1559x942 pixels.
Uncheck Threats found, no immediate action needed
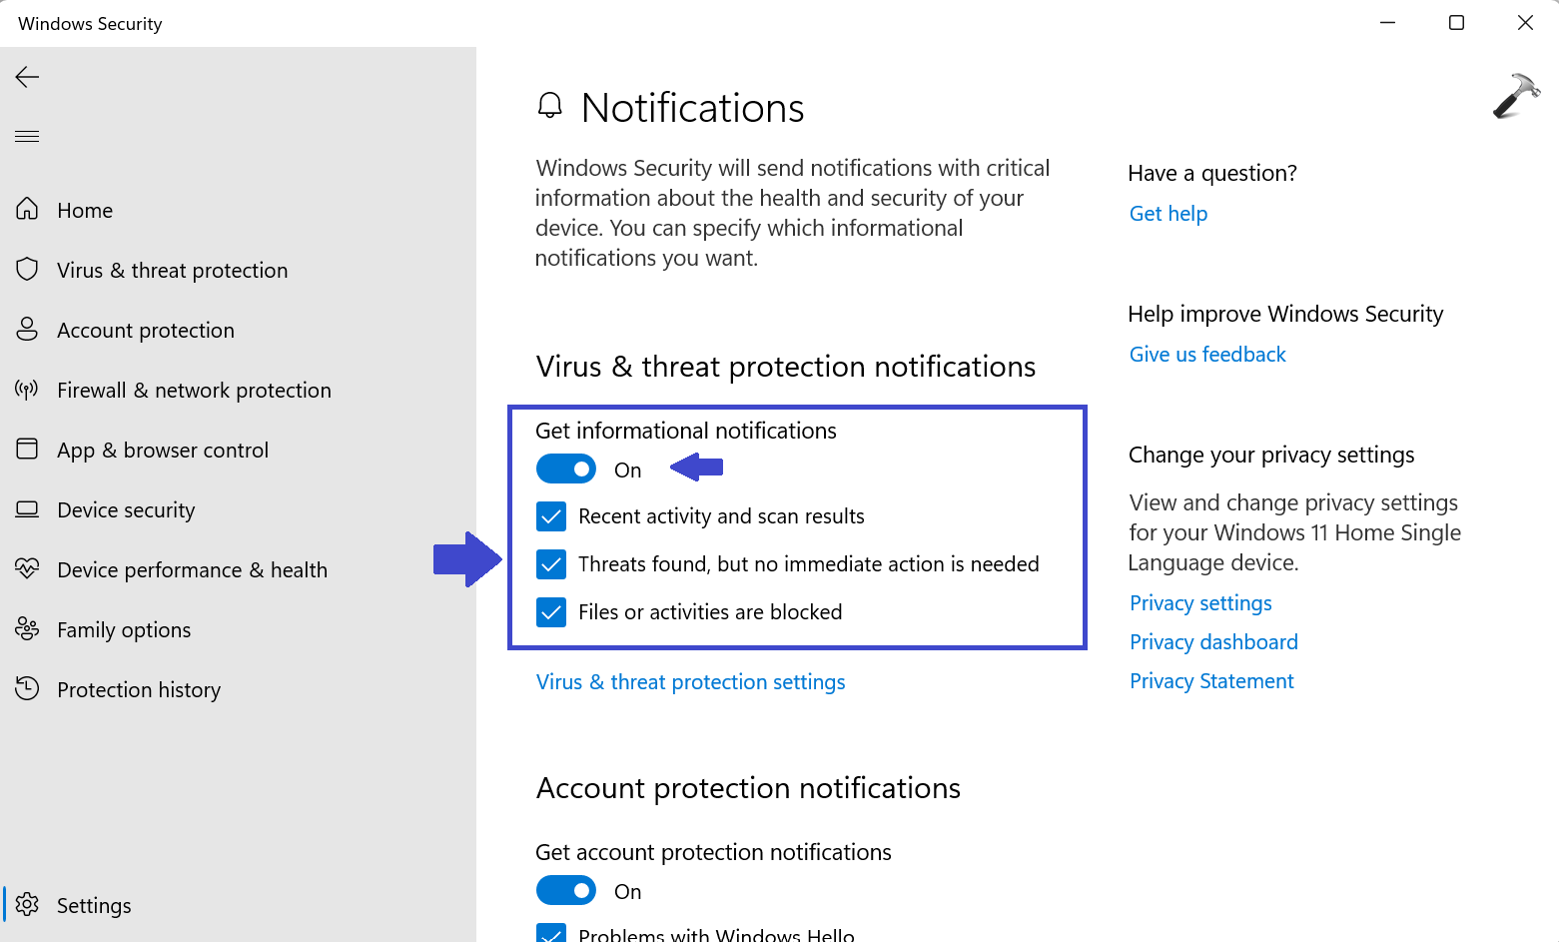point(551,564)
